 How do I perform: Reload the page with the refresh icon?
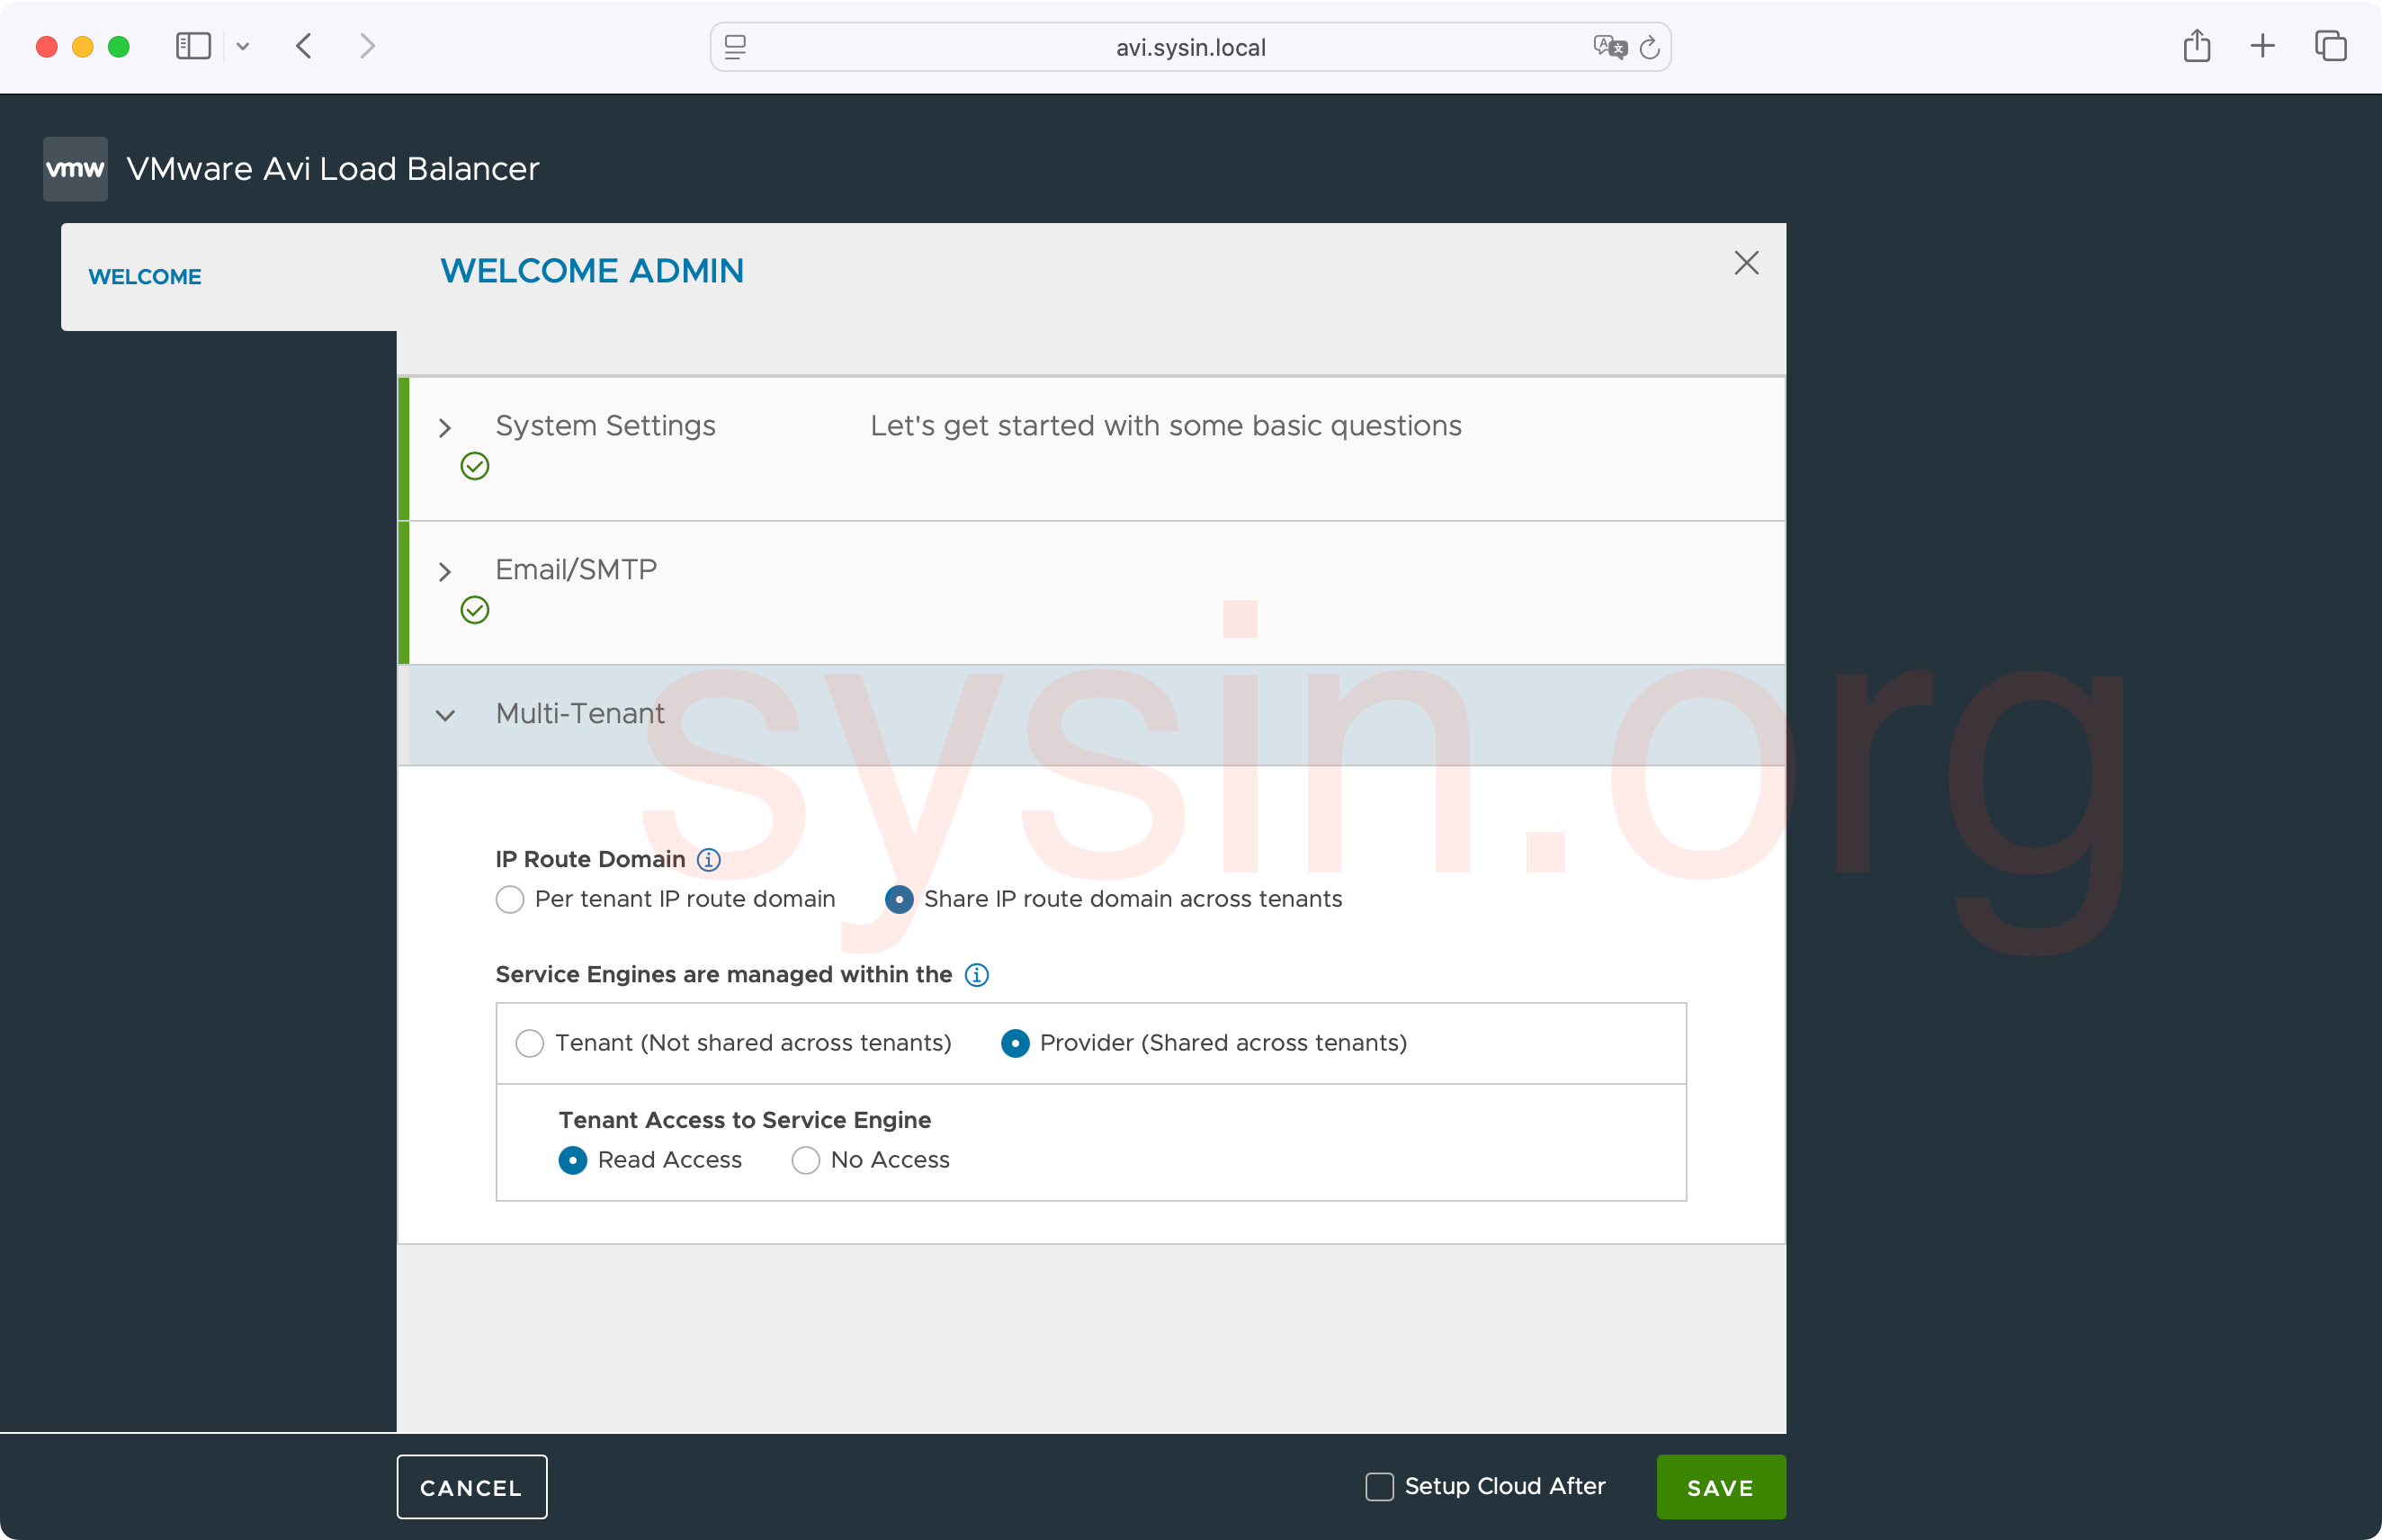1650,47
